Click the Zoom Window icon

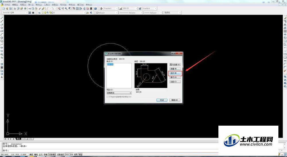[66, 8]
